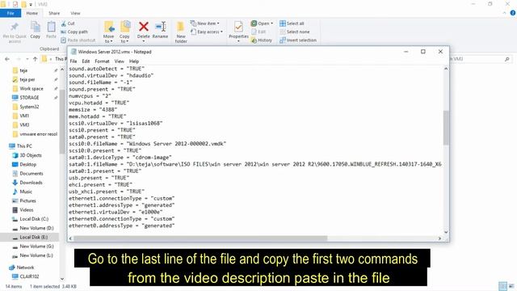Click the Up directory arrow
The width and height of the screenshot is (517, 291).
[35, 59]
